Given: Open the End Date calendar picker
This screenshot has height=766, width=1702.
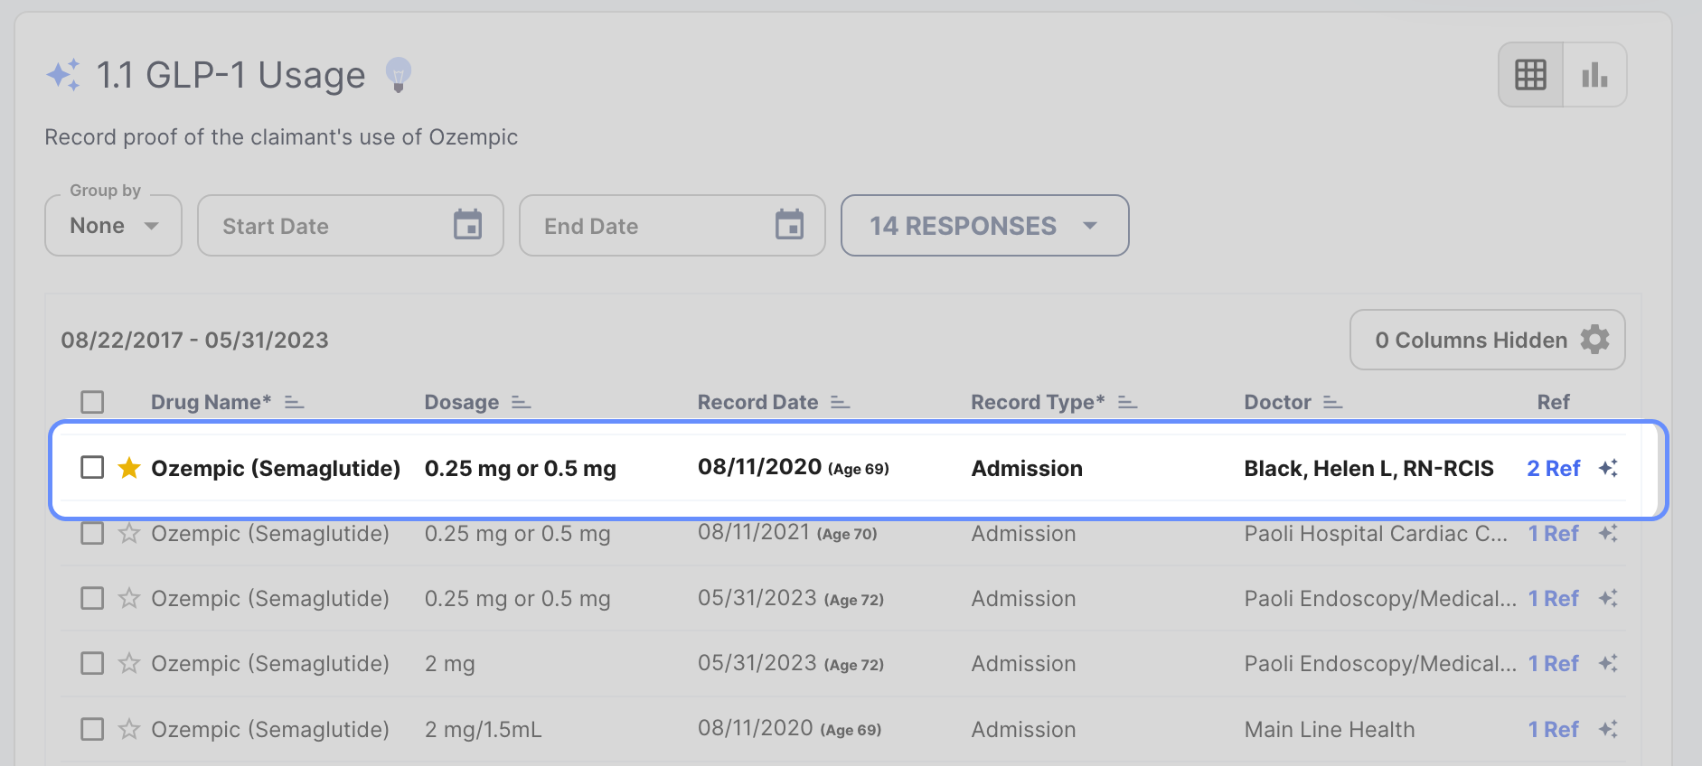Looking at the screenshot, I should (789, 225).
